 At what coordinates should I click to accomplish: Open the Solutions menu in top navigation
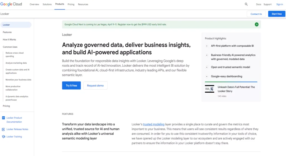click(47, 4)
